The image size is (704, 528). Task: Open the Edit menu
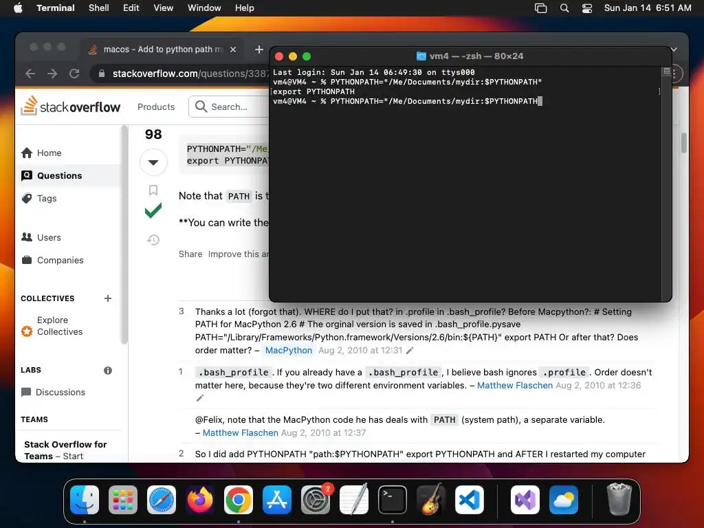131,8
